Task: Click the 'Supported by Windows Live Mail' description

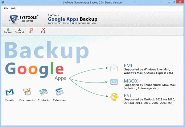Action: click(x=148, y=71)
